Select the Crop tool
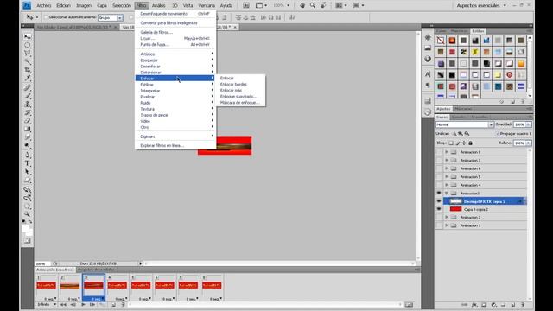Screen dimensions: 553x311 pos(27,70)
